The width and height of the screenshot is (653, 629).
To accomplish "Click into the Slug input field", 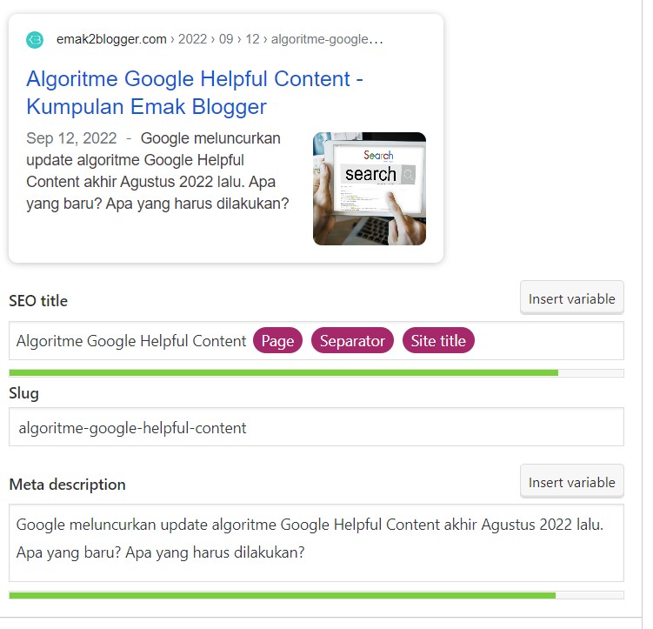I will click(x=317, y=427).
